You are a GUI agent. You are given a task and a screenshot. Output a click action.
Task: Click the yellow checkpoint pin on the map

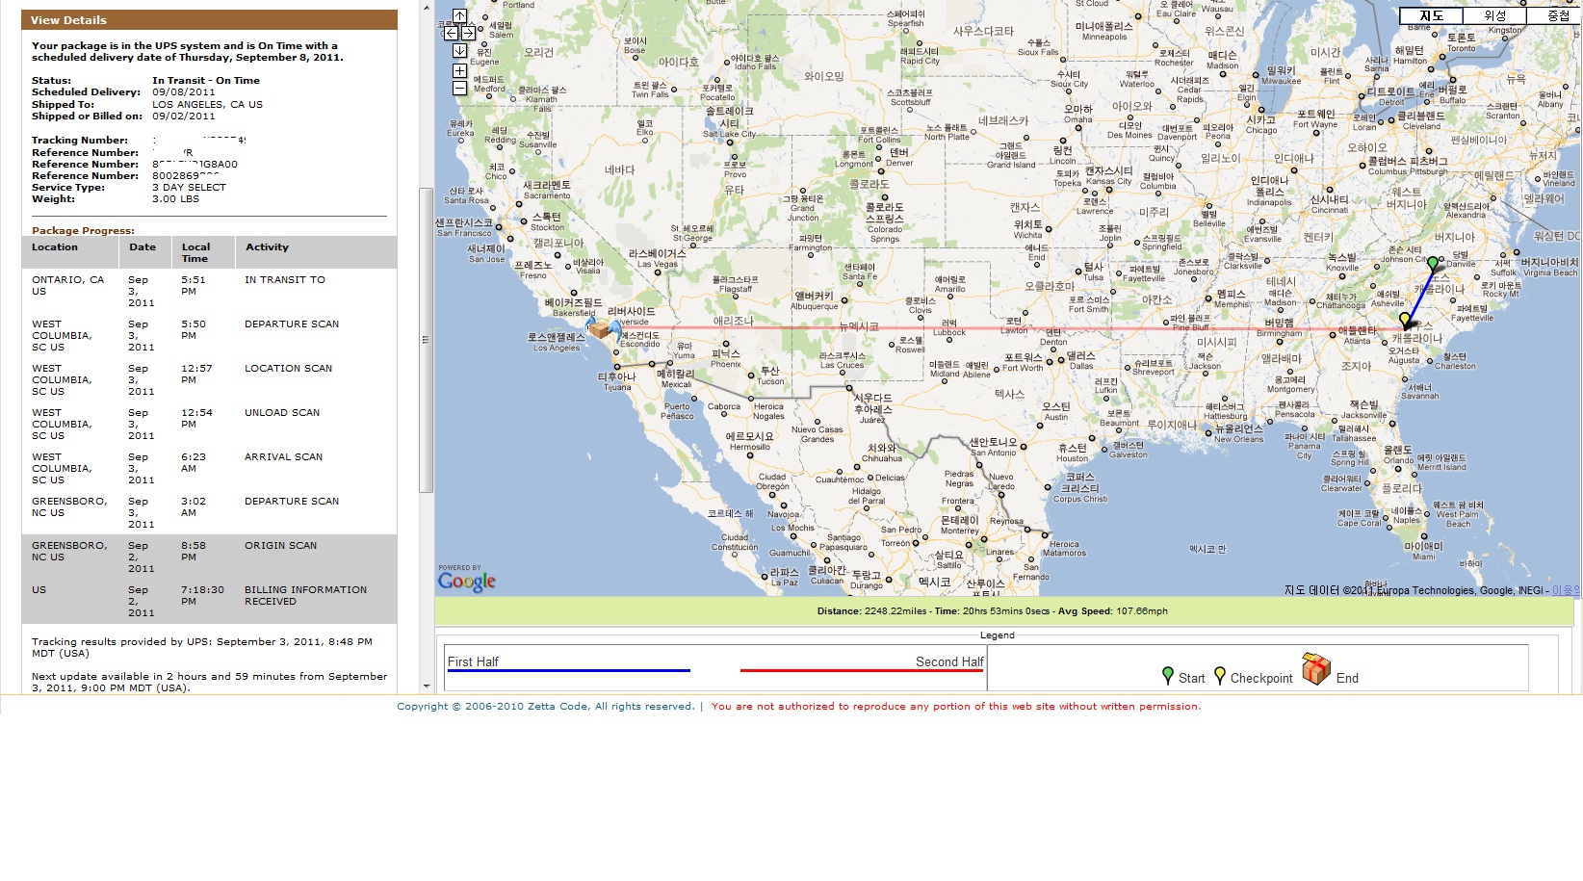coord(1405,319)
